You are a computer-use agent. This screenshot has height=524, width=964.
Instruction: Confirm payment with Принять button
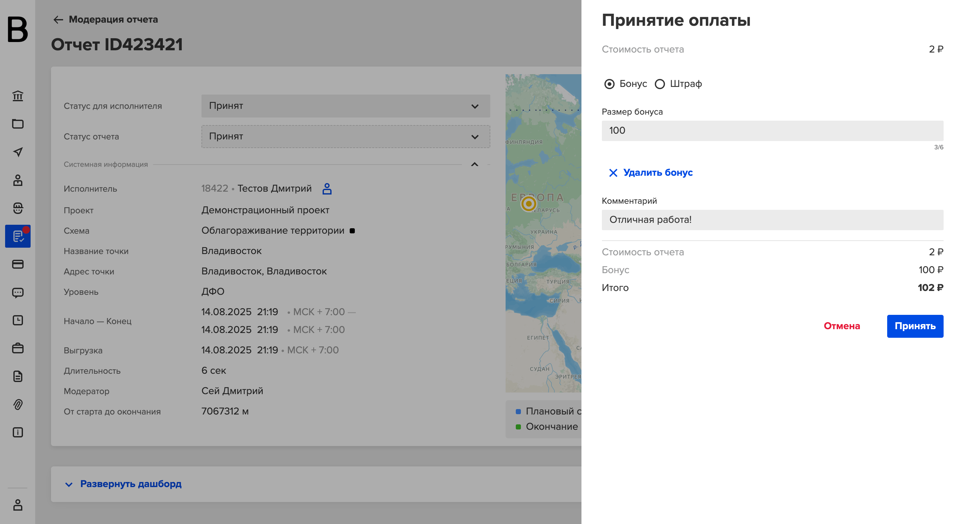(915, 326)
